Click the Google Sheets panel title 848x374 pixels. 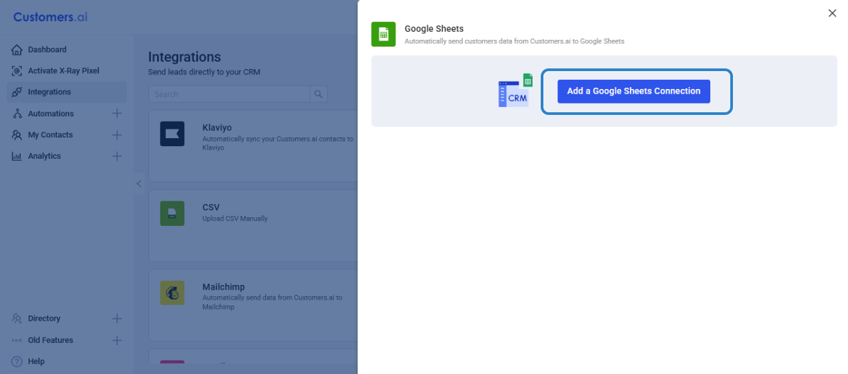(434, 29)
